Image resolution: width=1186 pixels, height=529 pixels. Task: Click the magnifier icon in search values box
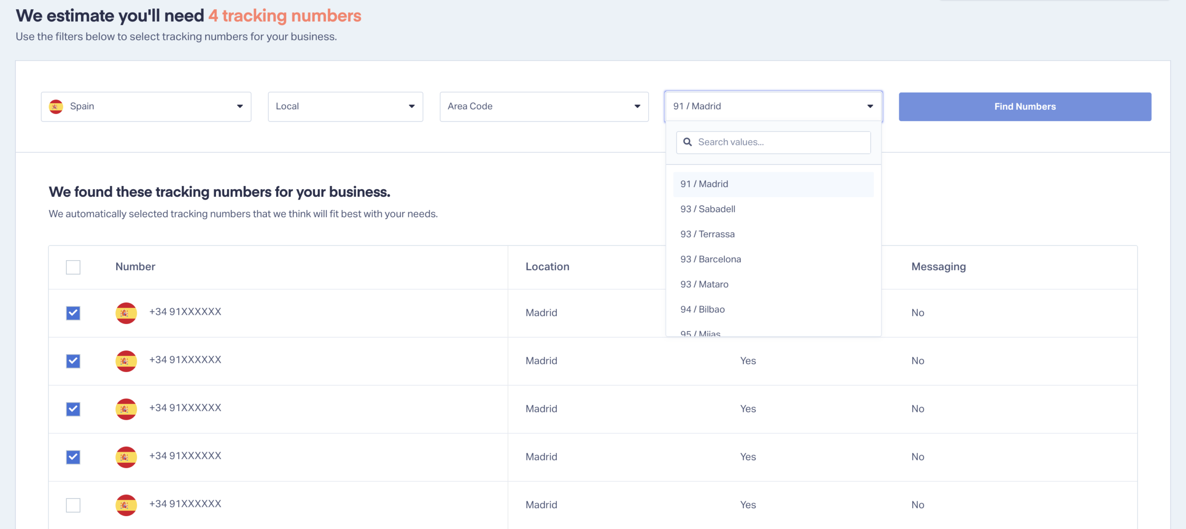pos(688,142)
